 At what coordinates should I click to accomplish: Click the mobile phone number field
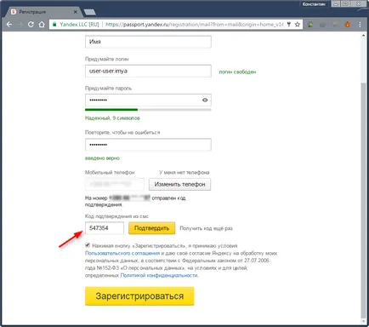coord(115,184)
